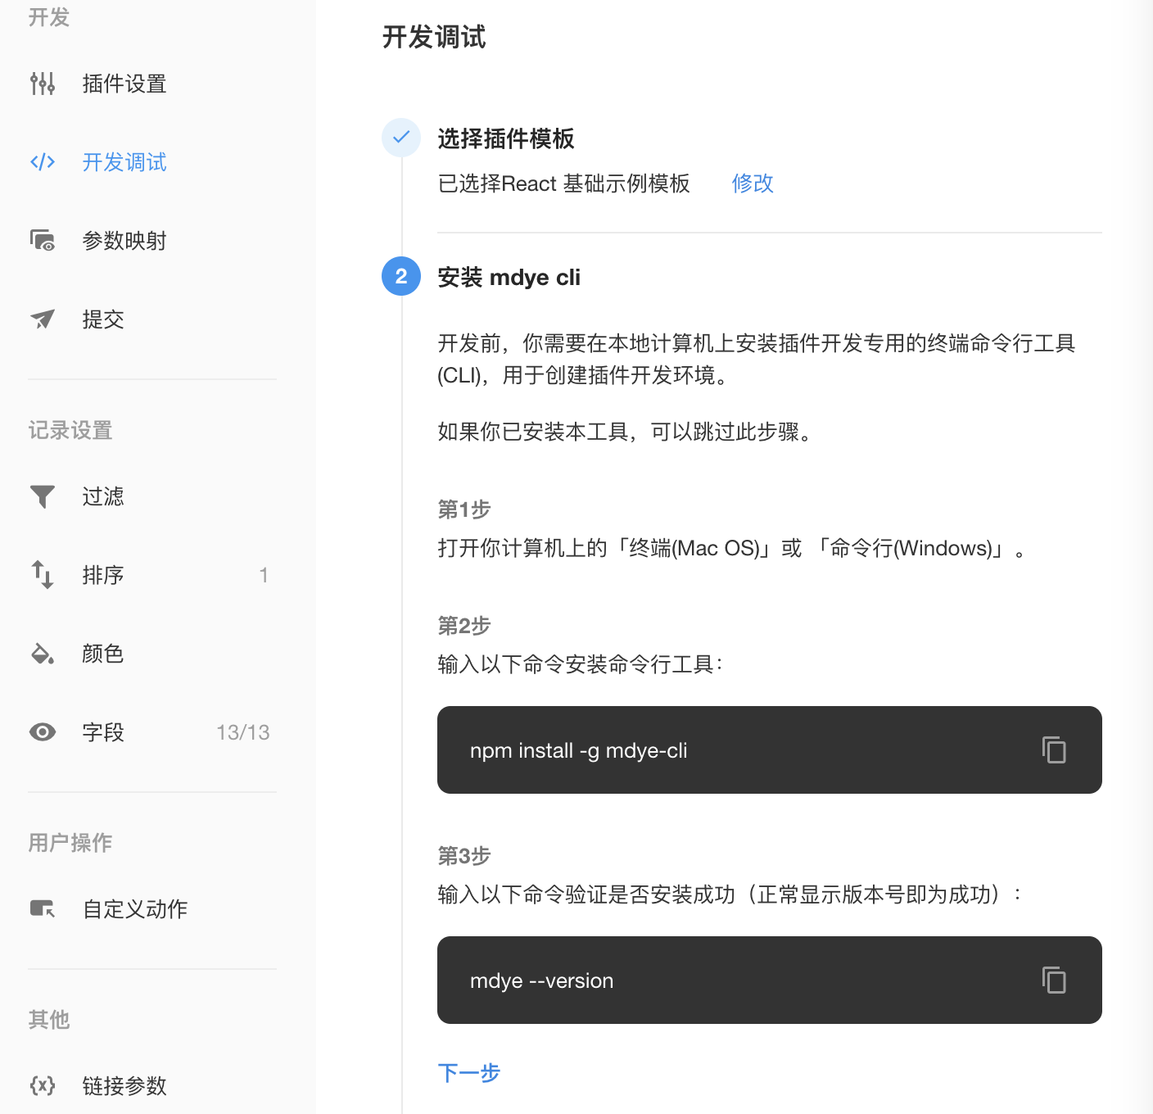
Task: Click the 已选择React 基础示例模板 text
Action: (563, 183)
